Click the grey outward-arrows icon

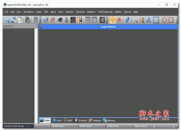click(94, 20)
